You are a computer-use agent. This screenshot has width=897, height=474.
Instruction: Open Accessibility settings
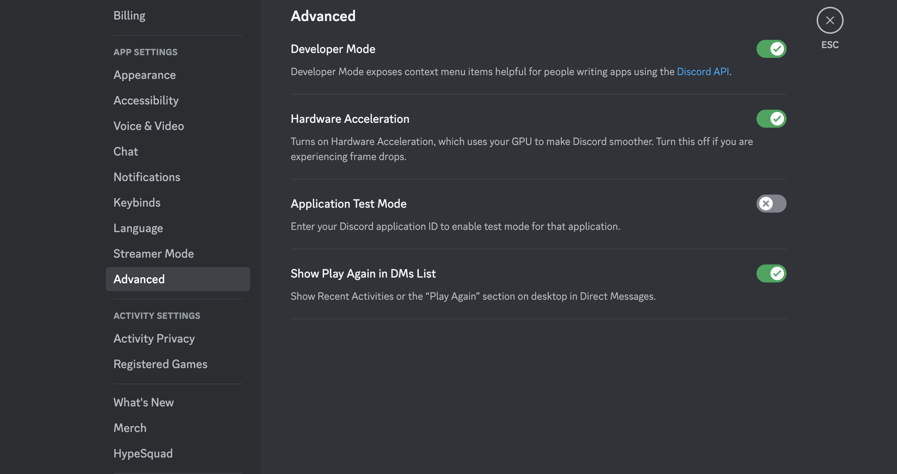click(146, 100)
